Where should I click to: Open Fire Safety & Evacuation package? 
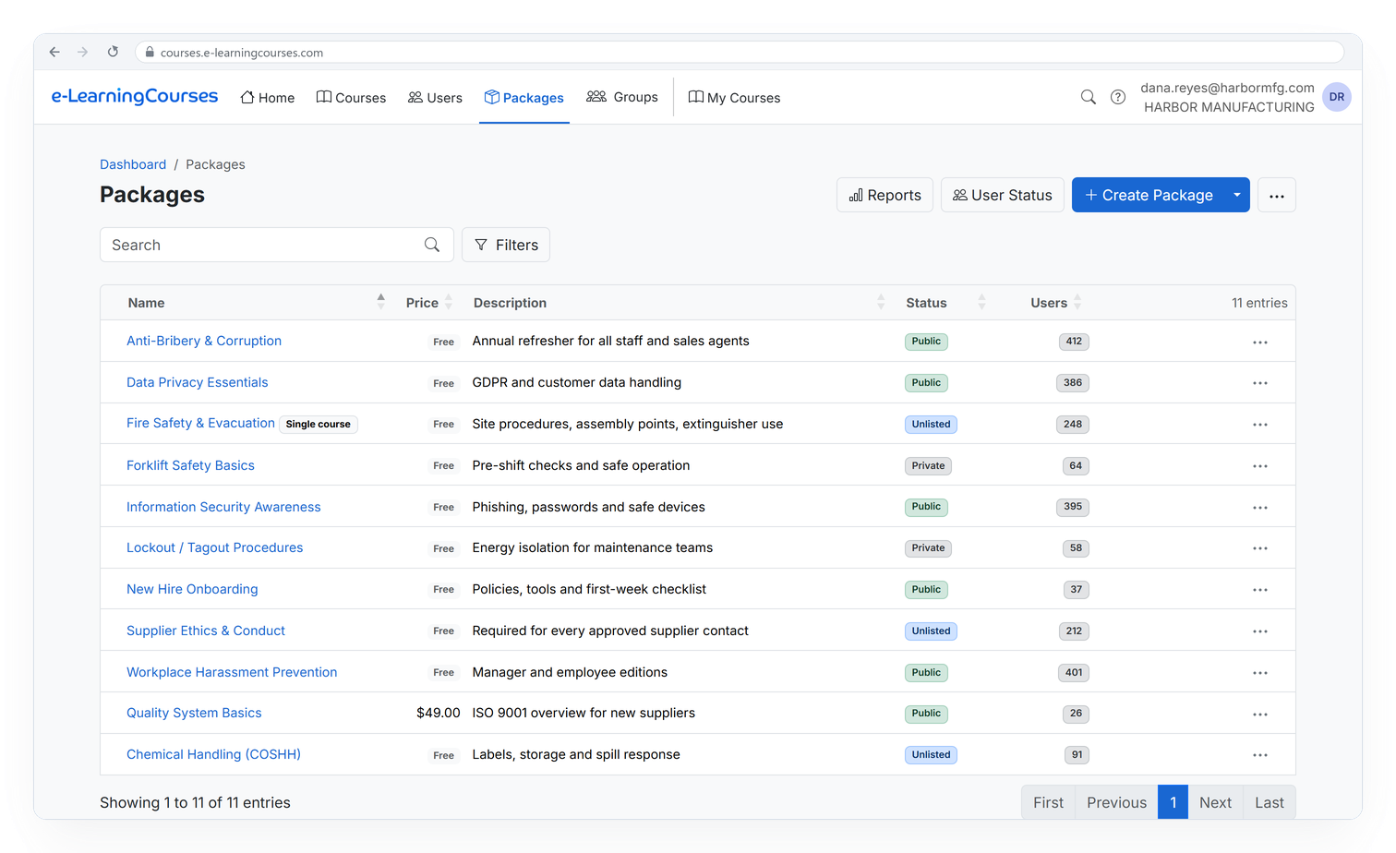point(200,423)
